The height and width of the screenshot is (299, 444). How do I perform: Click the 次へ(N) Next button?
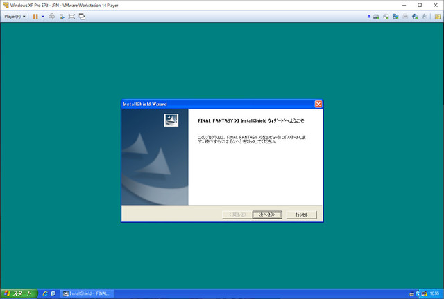(267, 215)
